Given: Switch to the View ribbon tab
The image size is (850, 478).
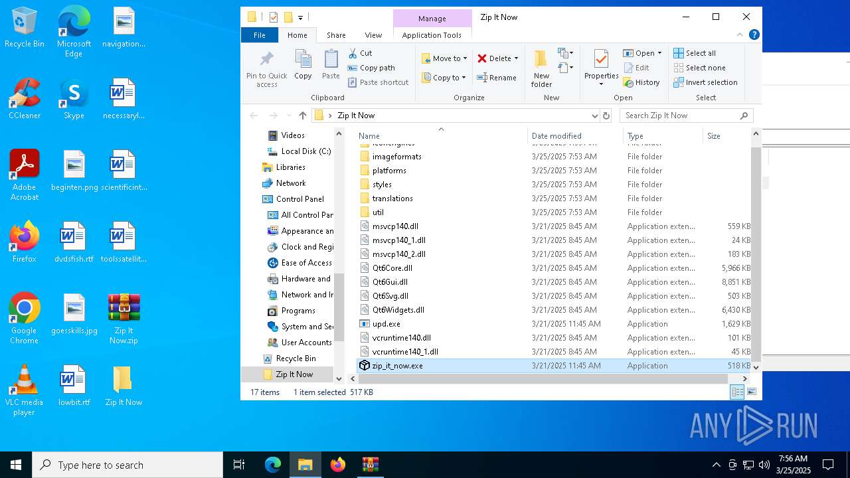Looking at the screenshot, I should [373, 35].
